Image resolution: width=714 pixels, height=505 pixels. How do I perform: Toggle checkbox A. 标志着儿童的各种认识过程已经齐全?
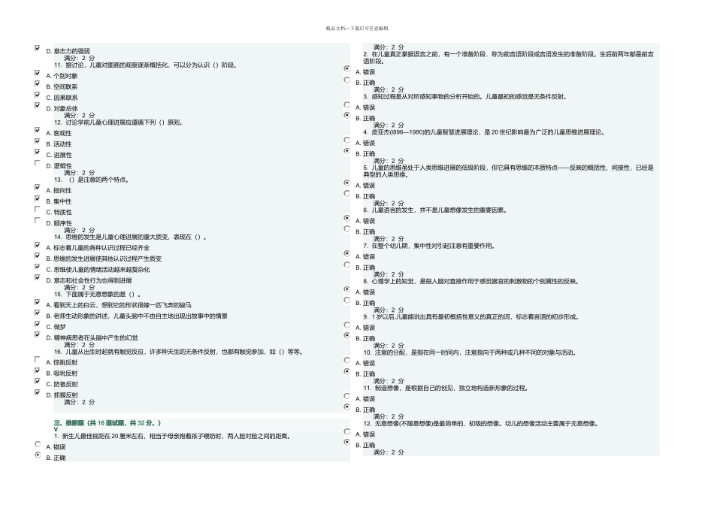coord(38,245)
